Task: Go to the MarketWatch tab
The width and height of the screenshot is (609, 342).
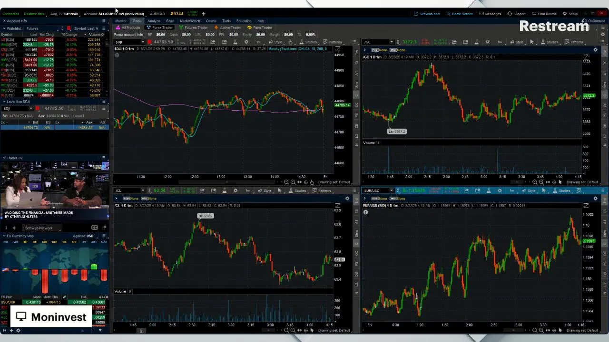Action: [190, 21]
